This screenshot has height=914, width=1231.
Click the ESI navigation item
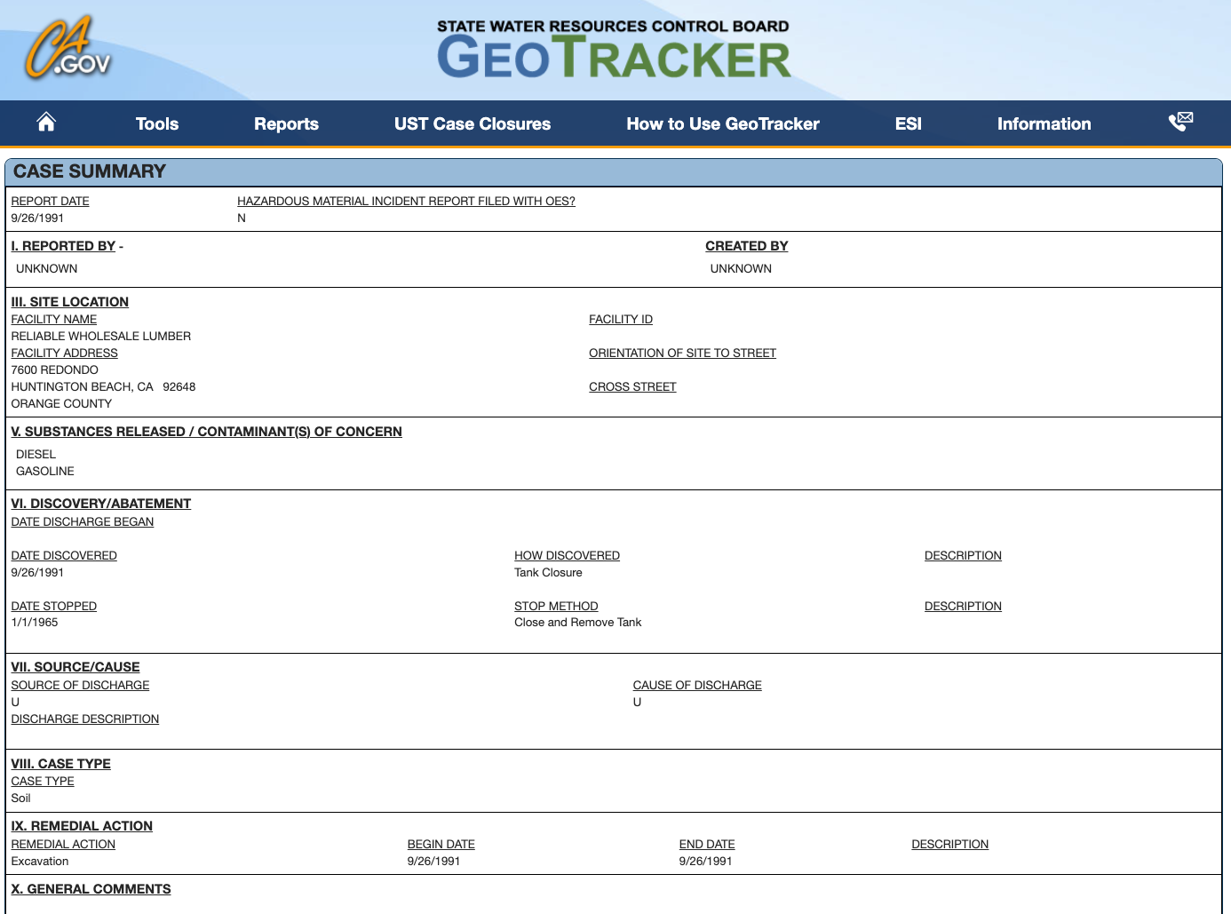click(x=908, y=124)
